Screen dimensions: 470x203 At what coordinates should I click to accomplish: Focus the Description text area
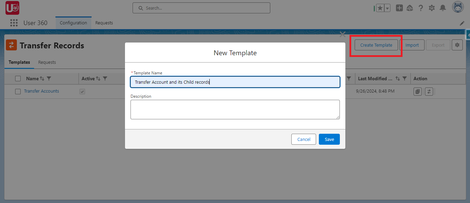(235, 110)
